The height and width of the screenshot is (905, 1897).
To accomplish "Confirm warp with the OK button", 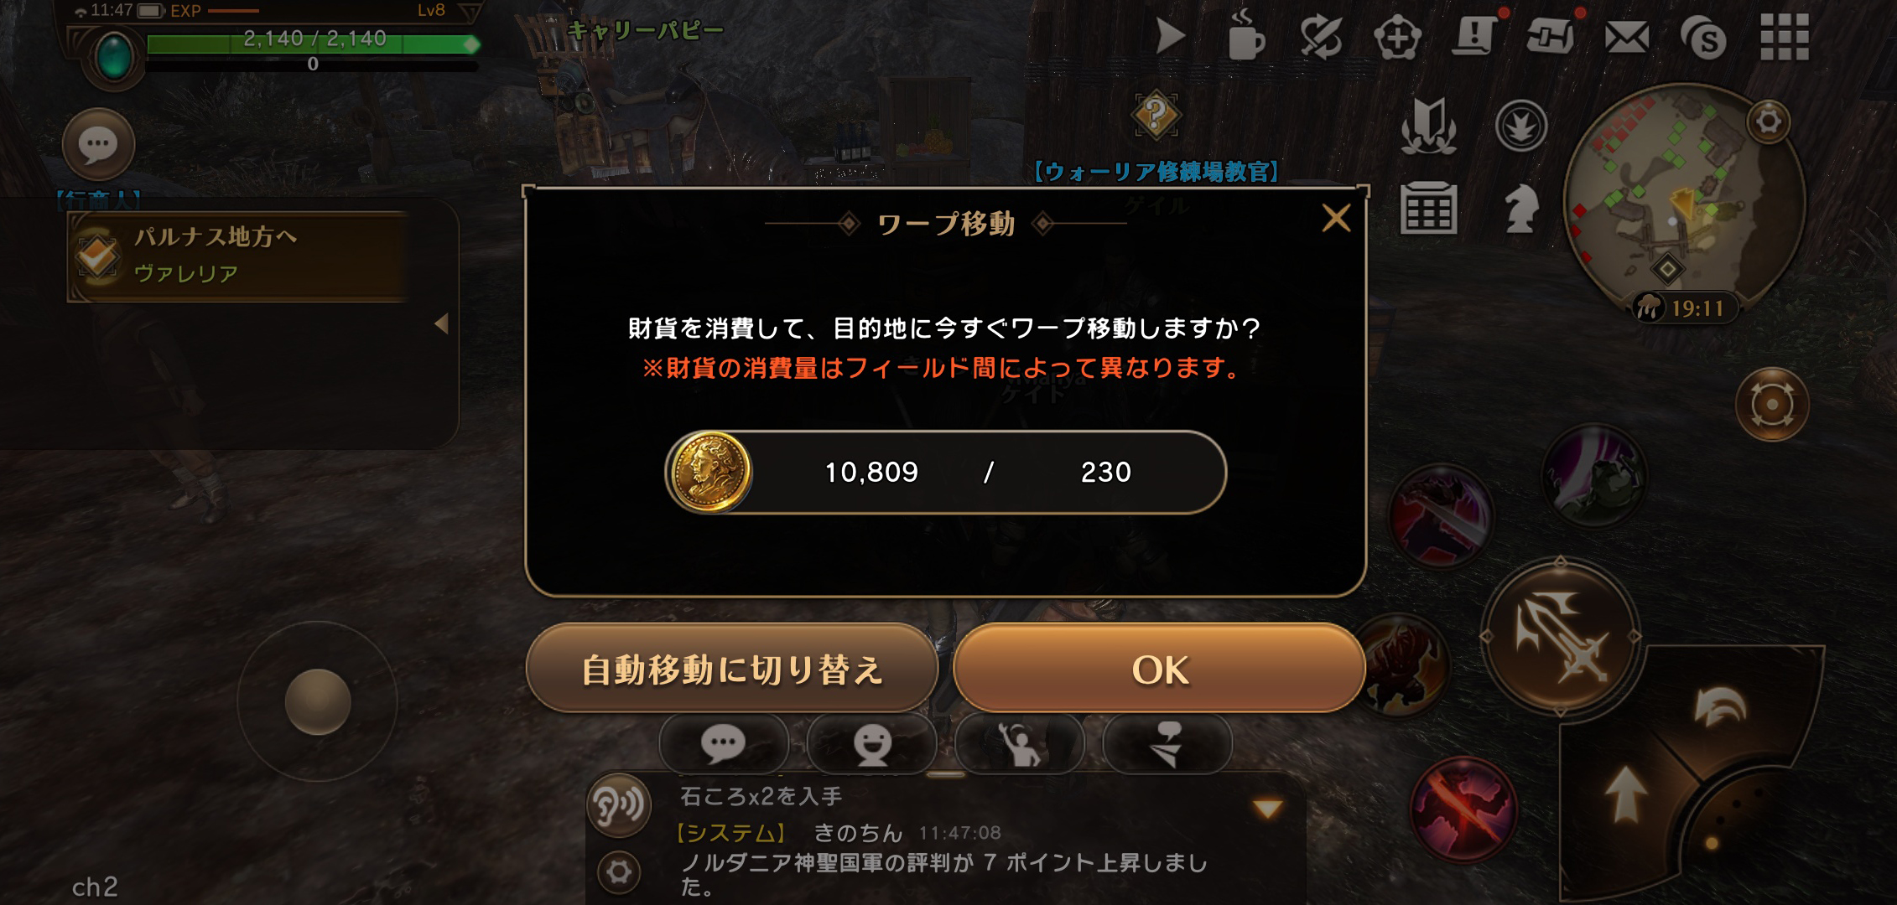I will [x=1159, y=669].
